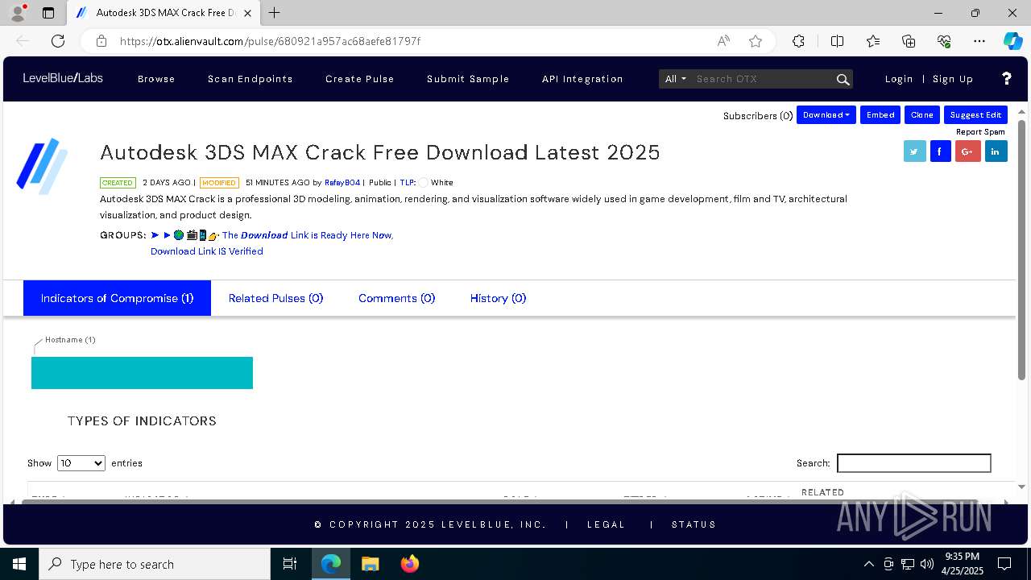Open the Copilot sidebar icon
The height and width of the screenshot is (580, 1031).
pyautogui.click(x=1012, y=41)
